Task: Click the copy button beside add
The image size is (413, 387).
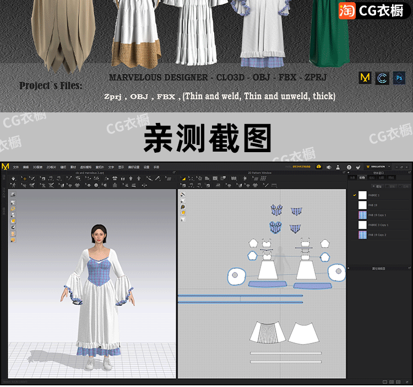Action: click(x=391, y=186)
